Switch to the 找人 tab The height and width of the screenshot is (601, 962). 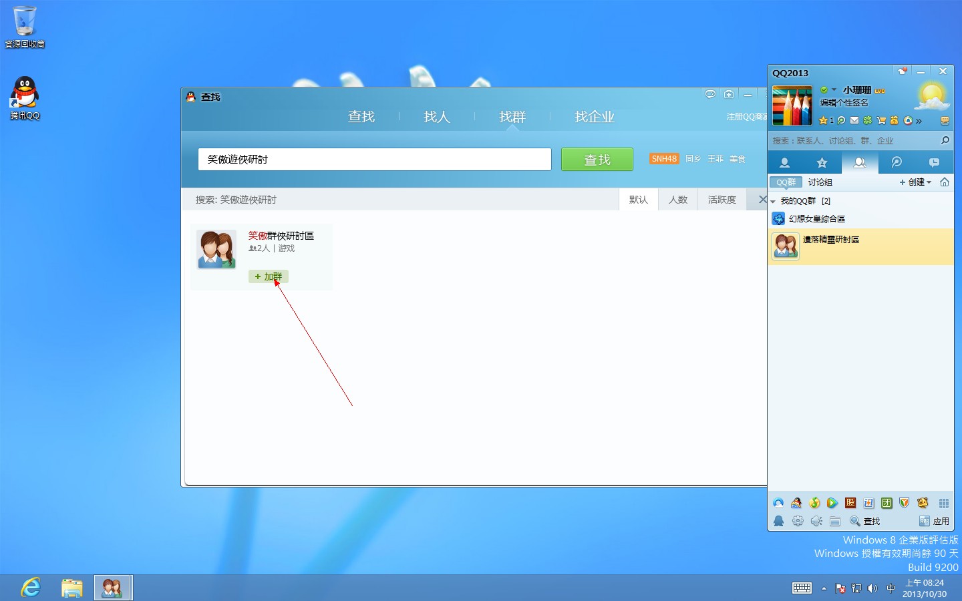pos(437,117)
